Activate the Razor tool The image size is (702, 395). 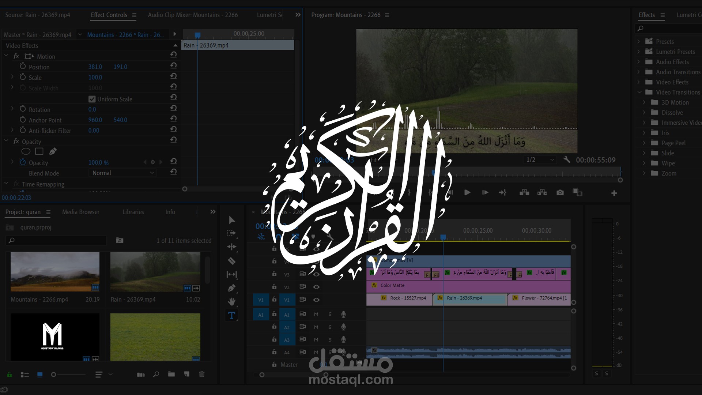pos(231,260)
